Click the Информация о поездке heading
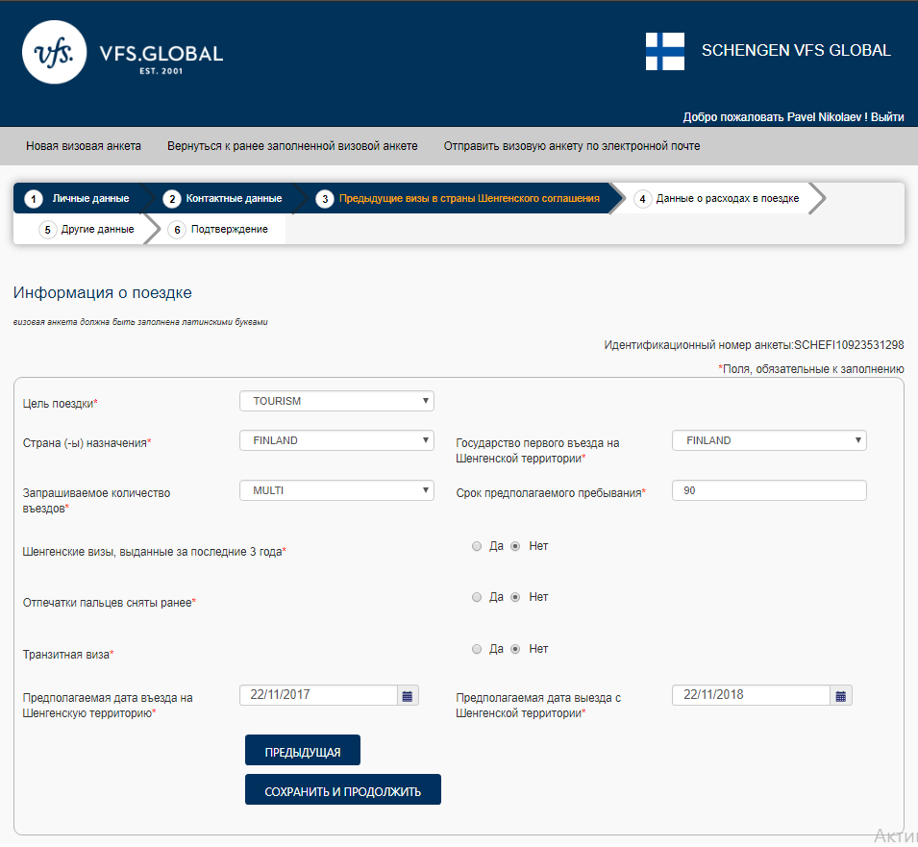This screenshot has width=918, height=847. [103, 292]
